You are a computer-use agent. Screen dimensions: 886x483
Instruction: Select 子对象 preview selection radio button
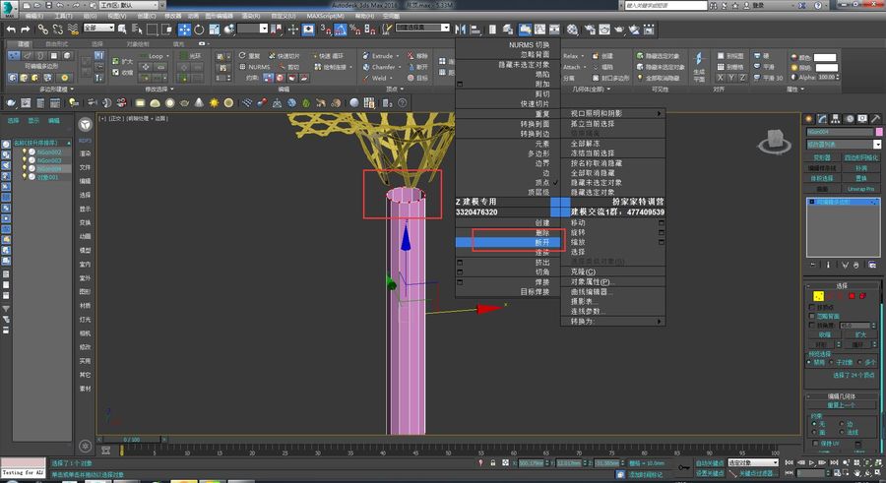click(832, 362)
